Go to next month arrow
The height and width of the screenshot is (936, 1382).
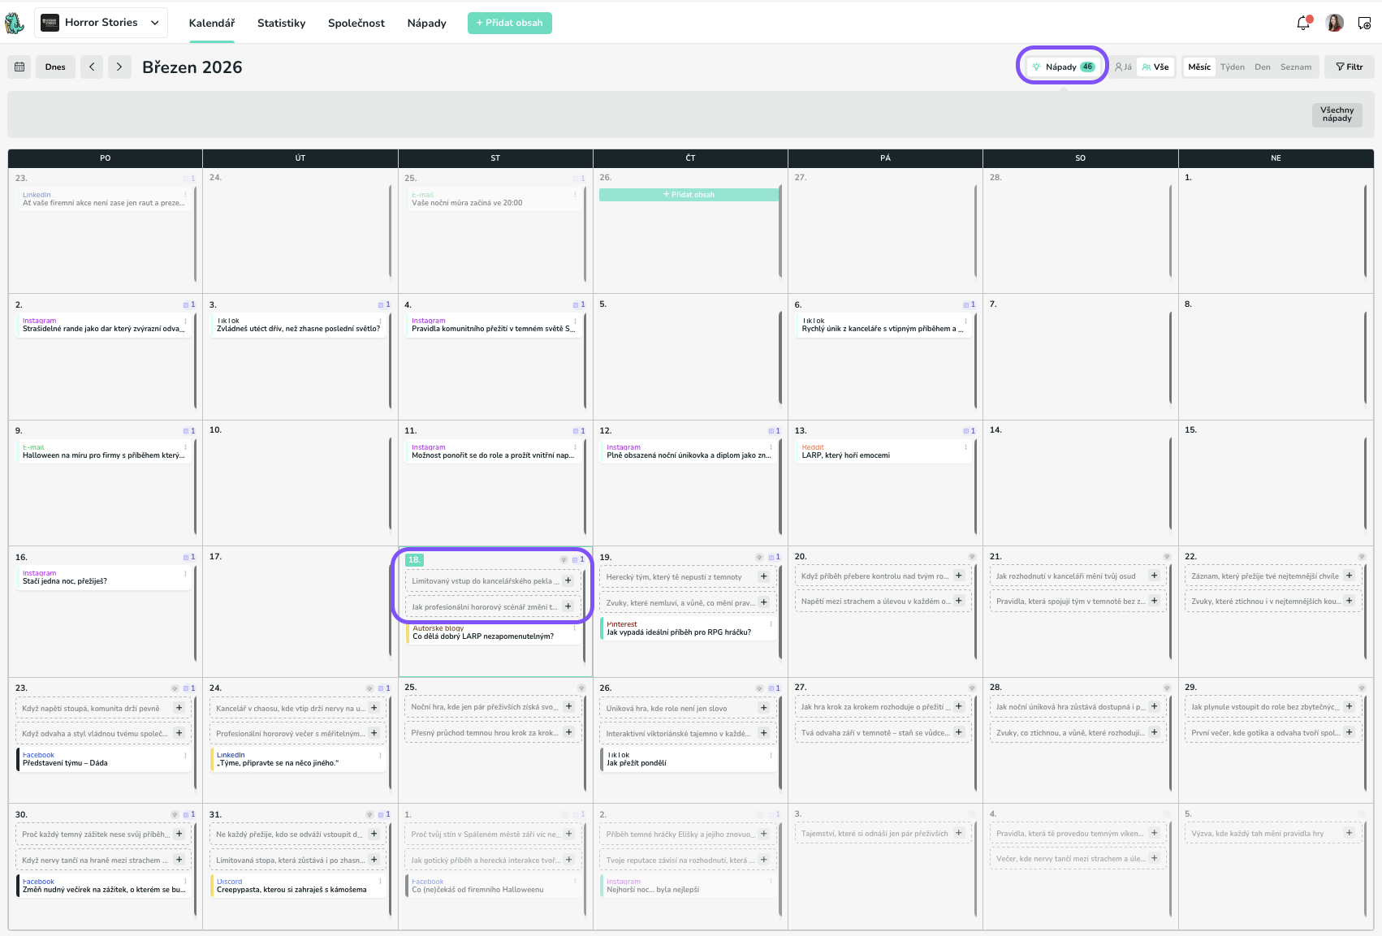(x=119, y=67)
